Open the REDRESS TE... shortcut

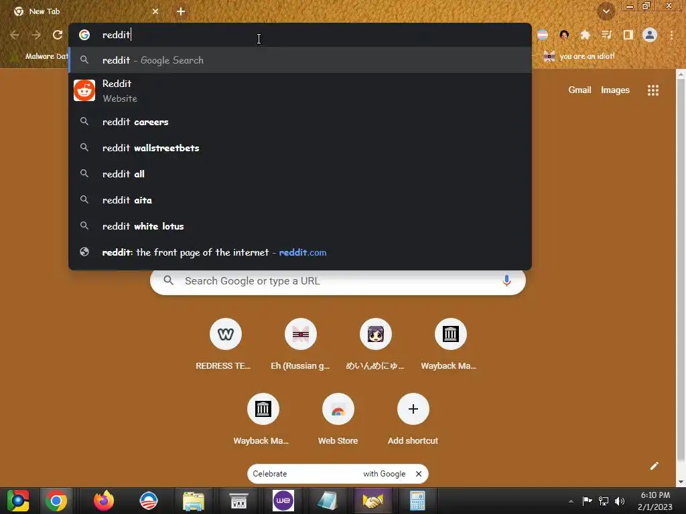tap(225, 345)
